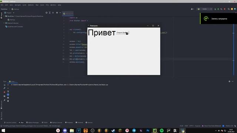Open the Refactor menu
This screenshot has width=237, height=133.
31,5
